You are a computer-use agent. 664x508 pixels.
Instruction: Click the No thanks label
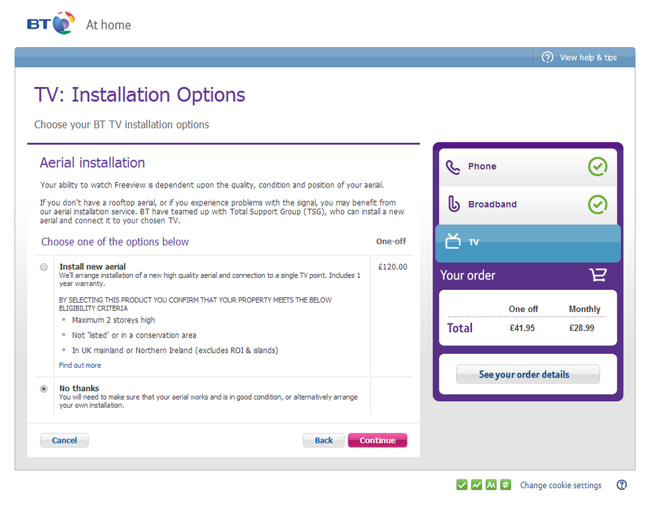click(79, 388)
